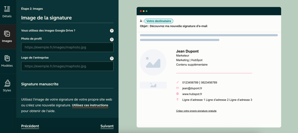Click Vous utilisez des images Google Drive text
The height and width of the screenshot is (133, 298).
(x=48, y=31)
